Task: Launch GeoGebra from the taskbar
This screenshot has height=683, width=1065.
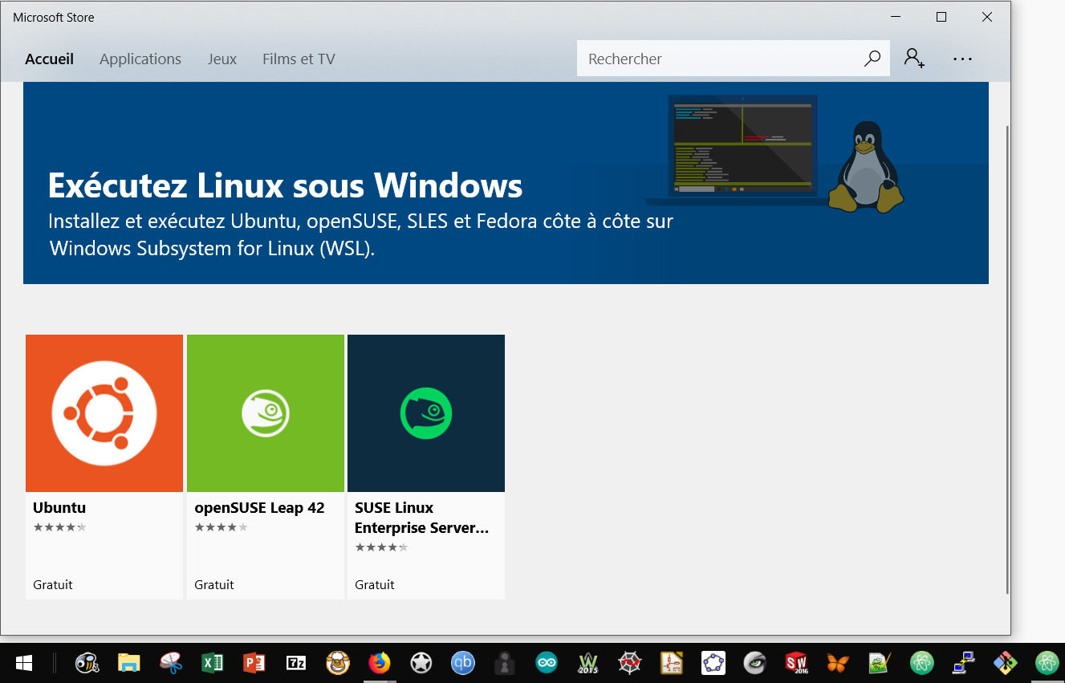Action: click(x=713, y=663)
